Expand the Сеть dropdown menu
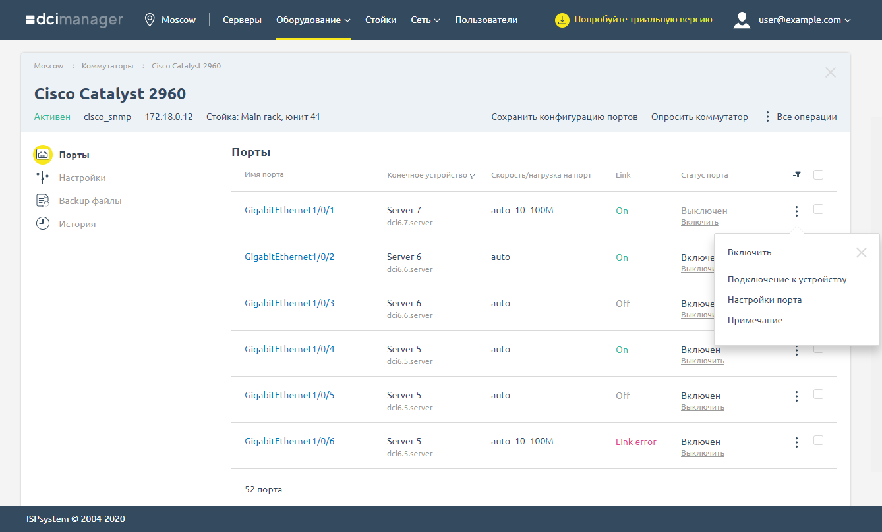Viewport: 882px width, 532px height. pyautogui.click(x=425, y=20)
